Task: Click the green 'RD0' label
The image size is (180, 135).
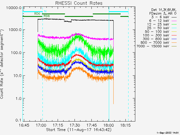Action: (37, 14)
